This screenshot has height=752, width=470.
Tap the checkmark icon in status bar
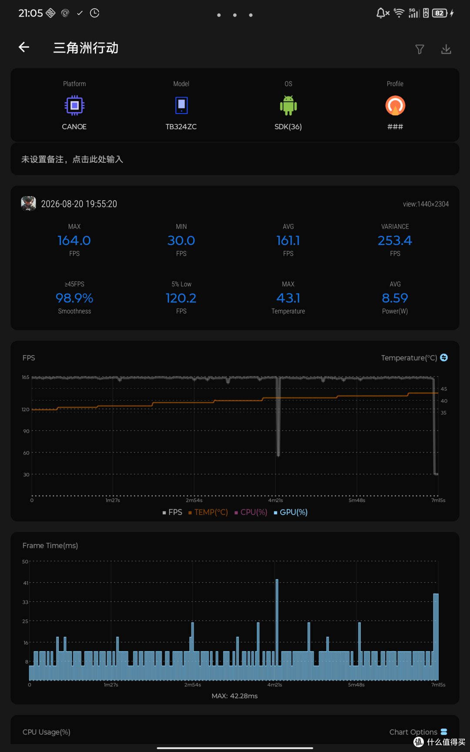[80, 13]
